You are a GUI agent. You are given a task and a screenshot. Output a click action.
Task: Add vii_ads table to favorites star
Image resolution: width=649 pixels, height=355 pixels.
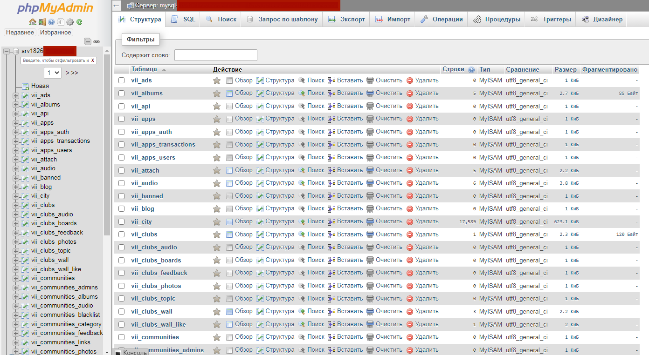point(217,80)
